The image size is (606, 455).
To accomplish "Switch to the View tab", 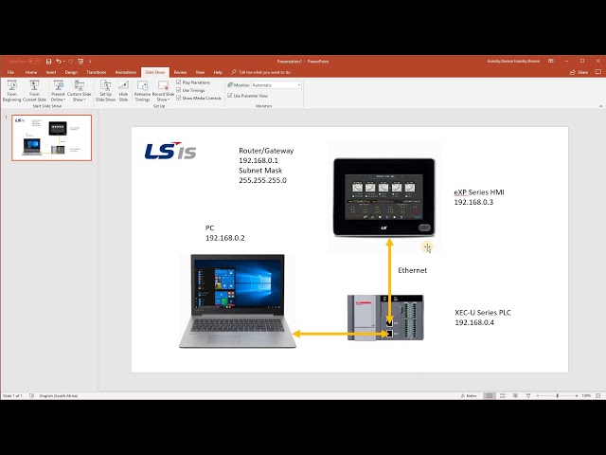I will point(200,72).
